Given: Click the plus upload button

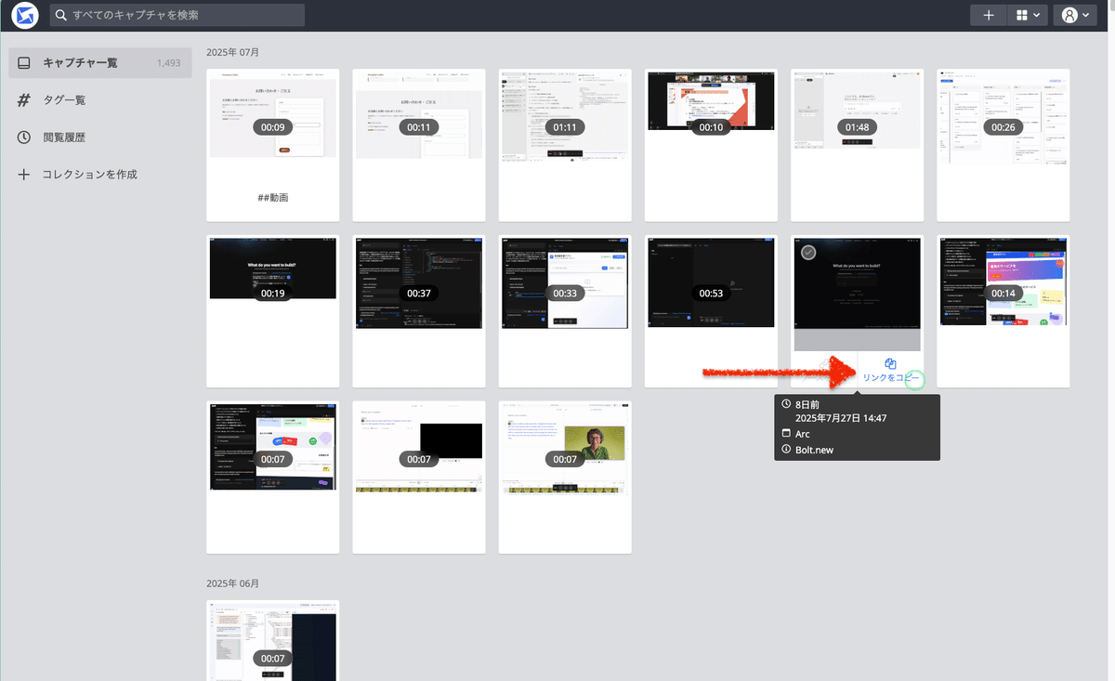Looking at the screenshot, I should coord(989,15).
